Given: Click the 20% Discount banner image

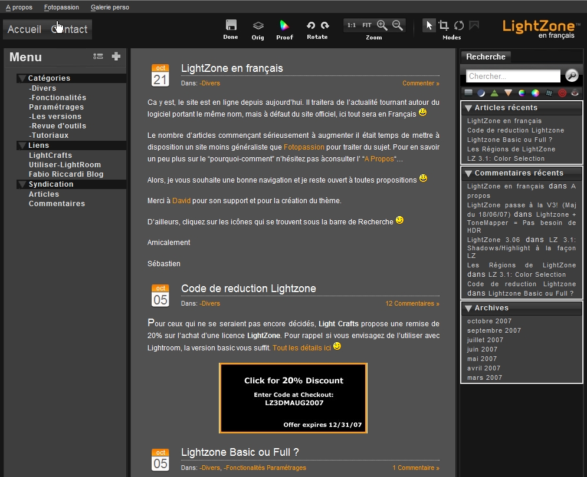Looking at the screenshot, I should tap(293, 398).
